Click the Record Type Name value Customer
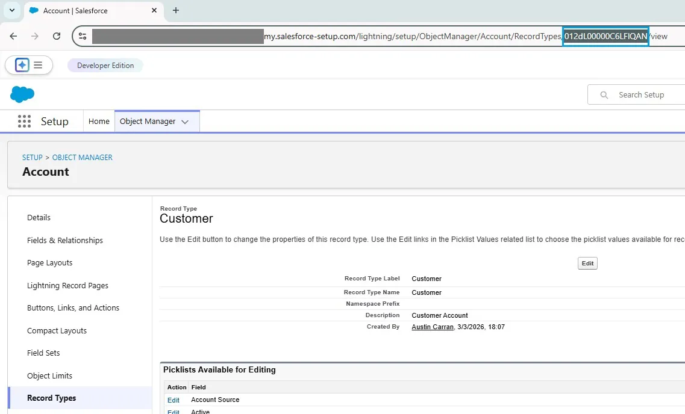This screenshot has height=414, width=685. (x=427, y=292)
